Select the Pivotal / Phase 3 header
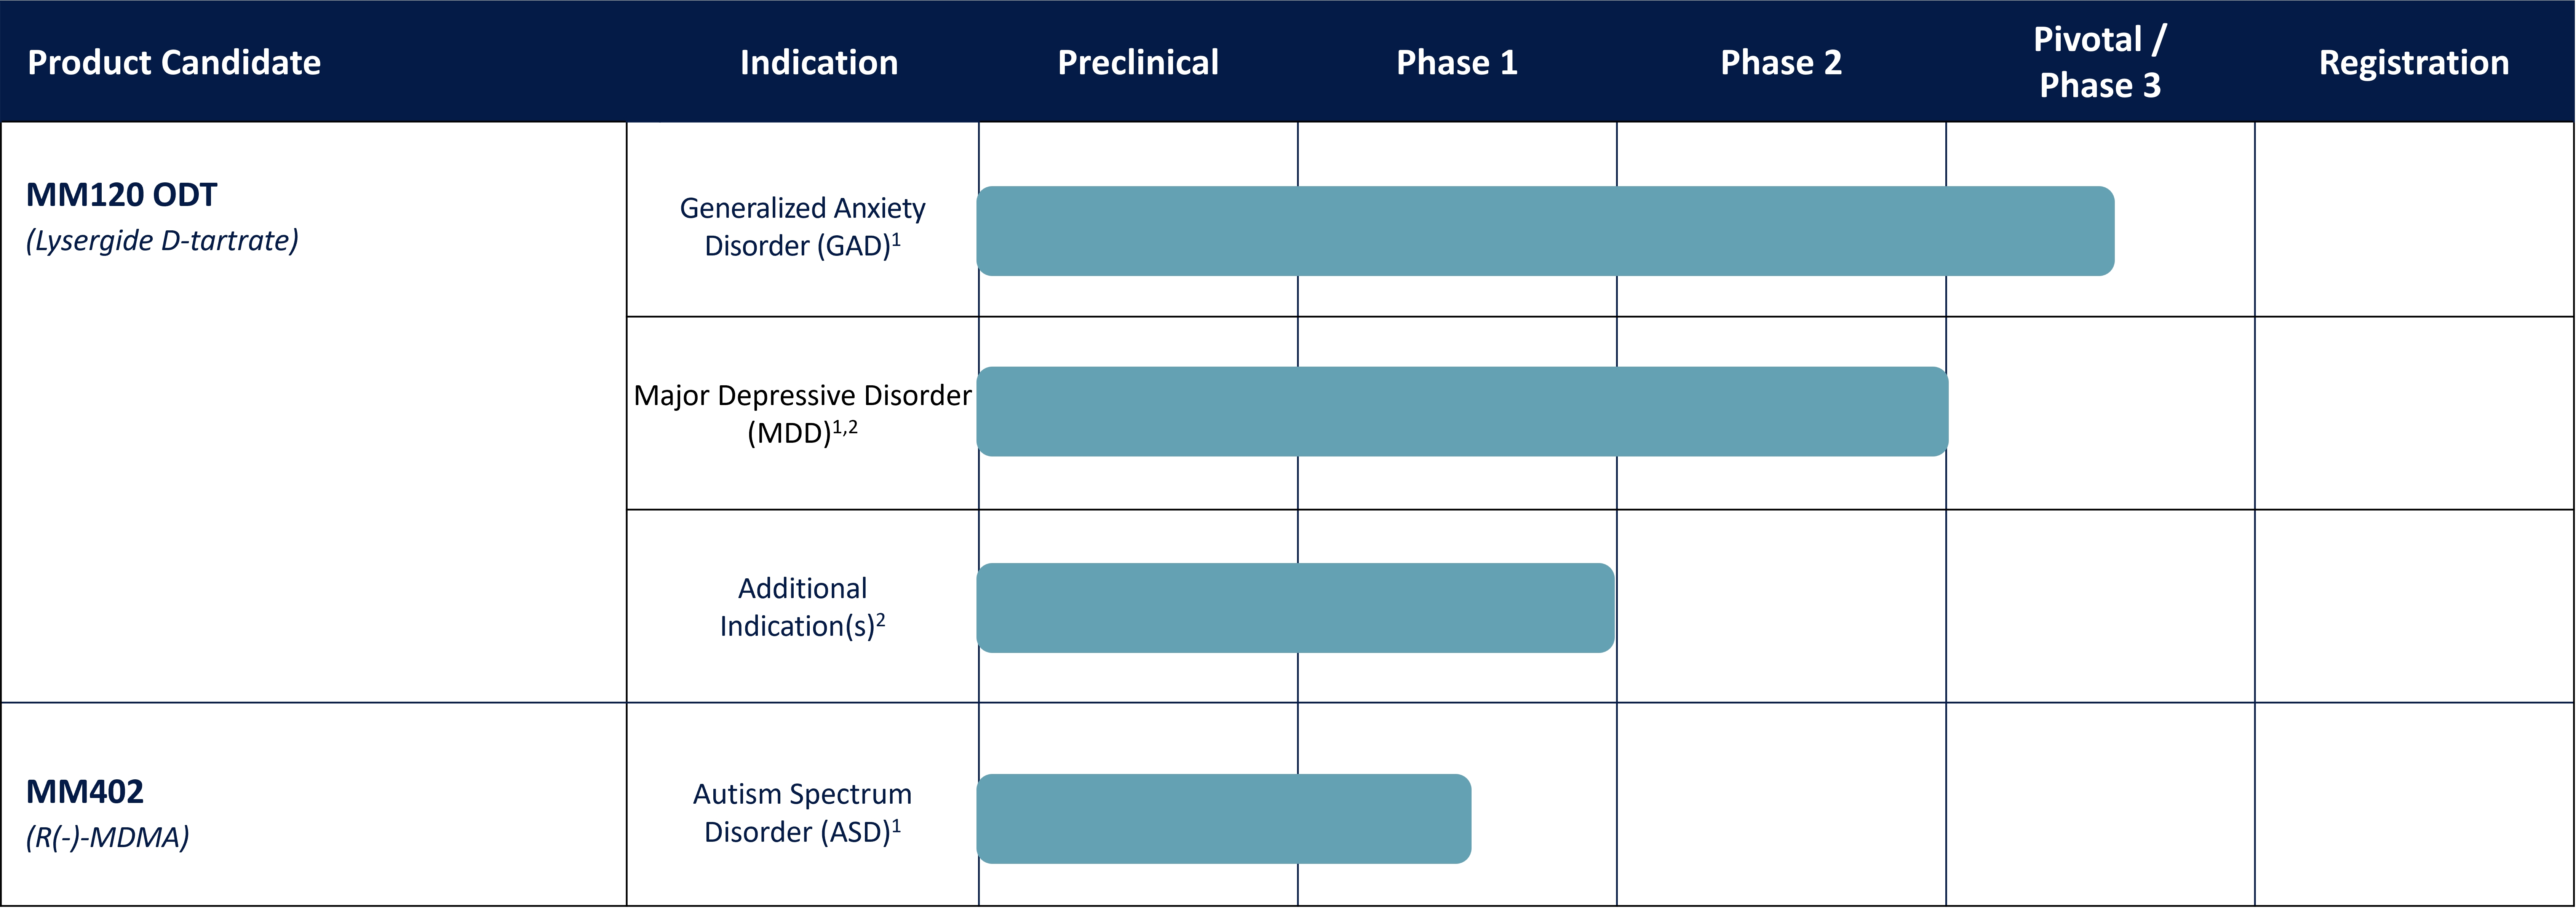This screenshot has width=2576, height=908. [2099, 63]
